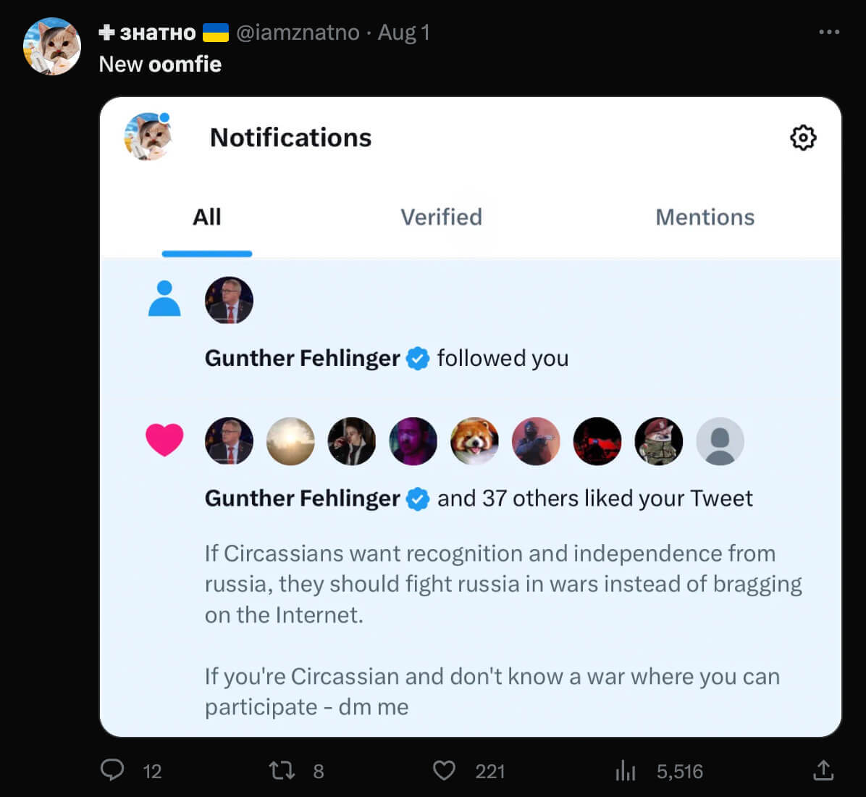Viewport: 866px width, 797px height.
Task: Click the tweet author's cat avatar
Action: point(52,46)
